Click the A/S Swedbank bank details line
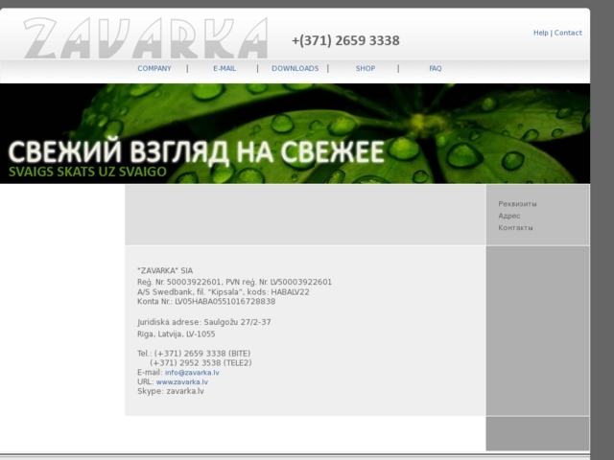614x460 pixels. pos(224,292)
